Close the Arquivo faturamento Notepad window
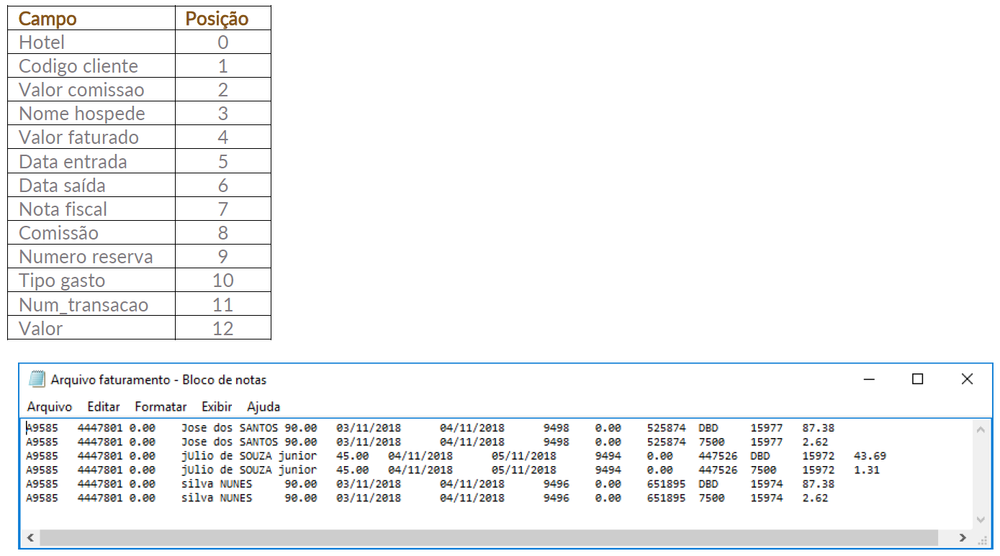The width and height of the screenshot is (1000, 556). (967, 379)
